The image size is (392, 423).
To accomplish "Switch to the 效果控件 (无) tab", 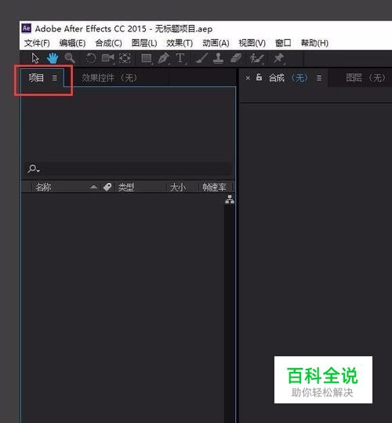I will click(x=110, y=78).
